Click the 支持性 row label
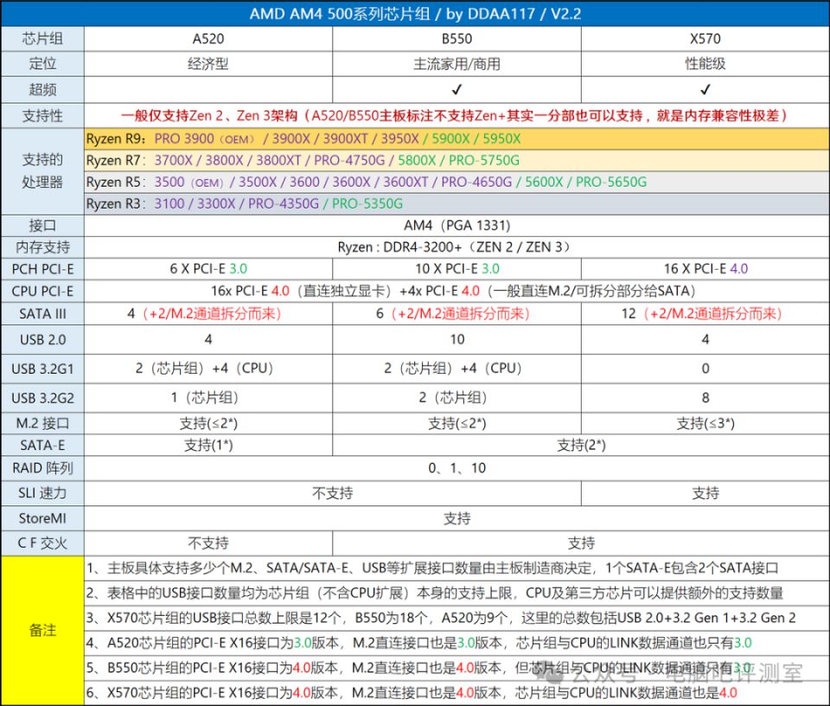Viewport: 830px width, 706px height. pos(42,115)
